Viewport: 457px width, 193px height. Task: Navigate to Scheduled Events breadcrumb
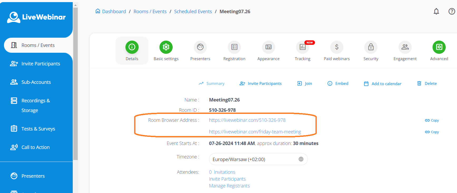pyautogui.click(x=193, y=12)
